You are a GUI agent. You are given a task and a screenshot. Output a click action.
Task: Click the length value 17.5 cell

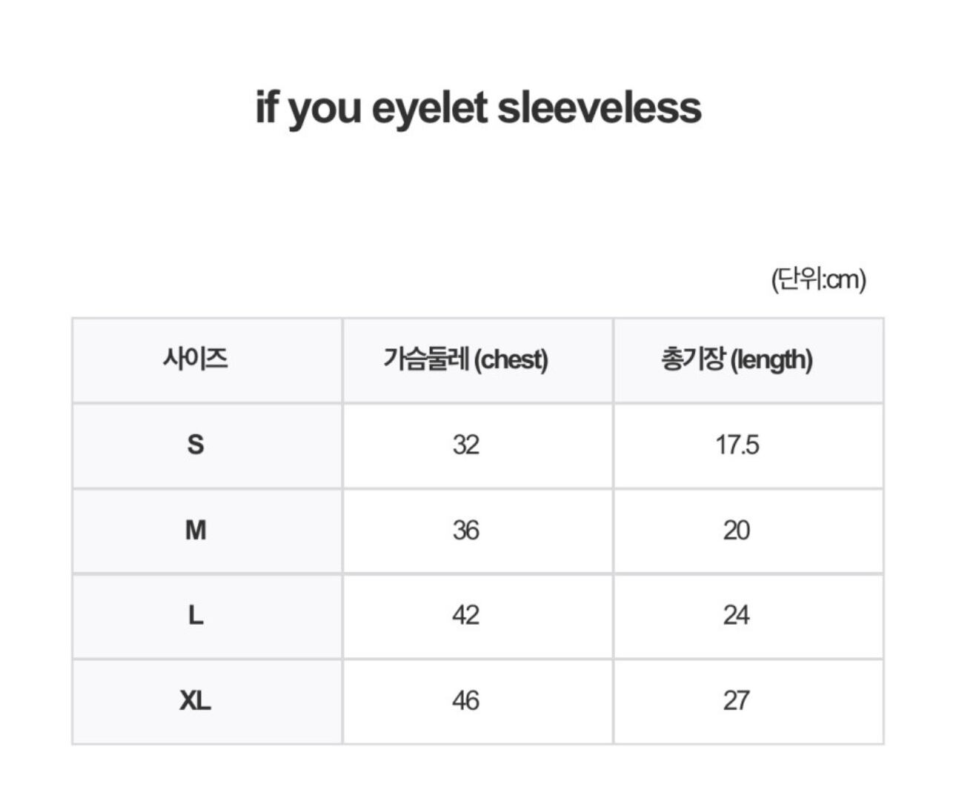click(737, 445)
